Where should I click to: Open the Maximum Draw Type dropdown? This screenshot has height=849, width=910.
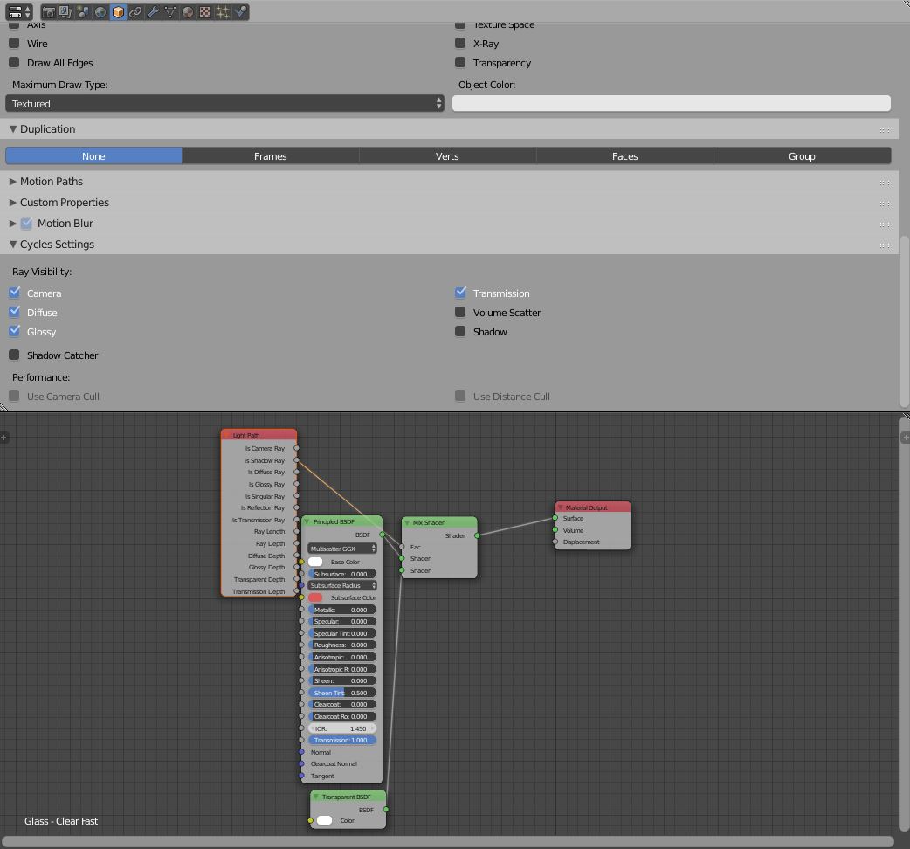pos(224,103)
